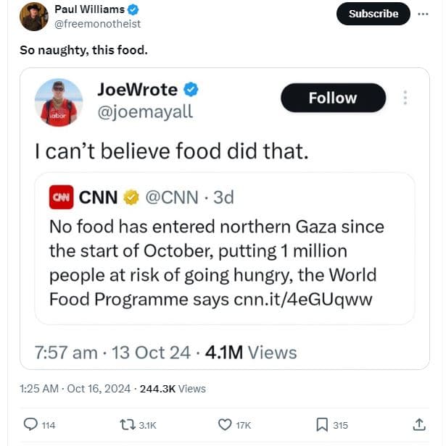The width and height of the screenshot is (446, 446).
Task: Follow the JoeWrote account
Action: 333,98
